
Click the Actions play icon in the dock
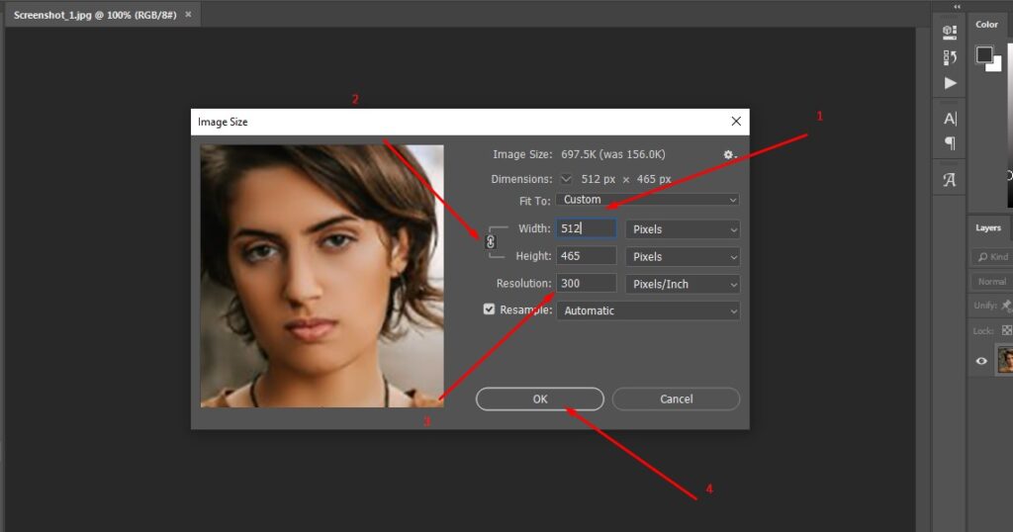coord(950,83)
